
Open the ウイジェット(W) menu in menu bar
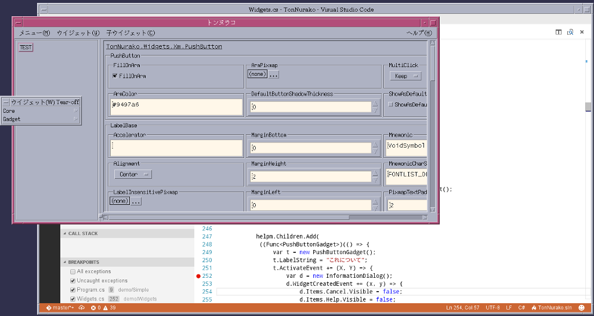[x=78, y=33]
